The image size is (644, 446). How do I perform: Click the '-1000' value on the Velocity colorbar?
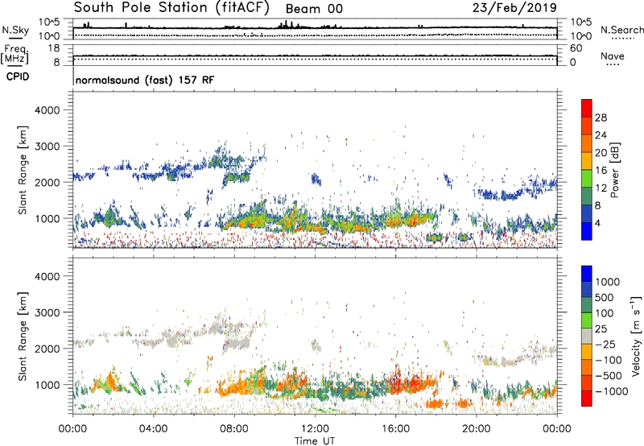612,391
